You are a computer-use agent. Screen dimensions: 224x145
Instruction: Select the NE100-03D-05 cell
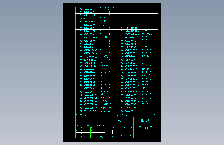click(91, 98)
